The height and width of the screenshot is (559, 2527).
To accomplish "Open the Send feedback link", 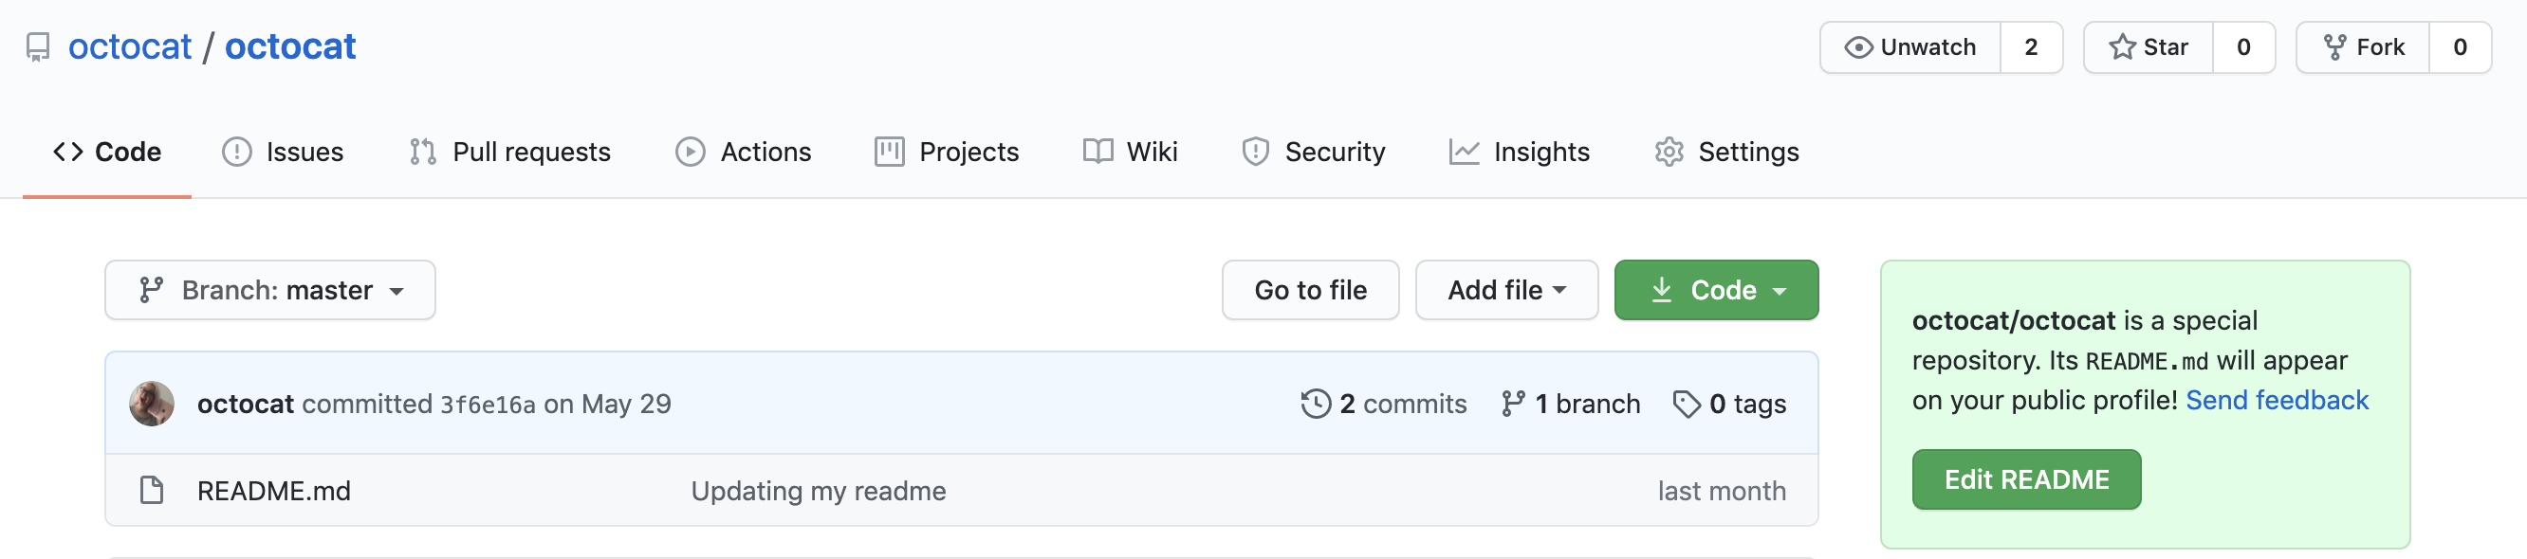I will pyautogui.click(x=2277, y=401).
